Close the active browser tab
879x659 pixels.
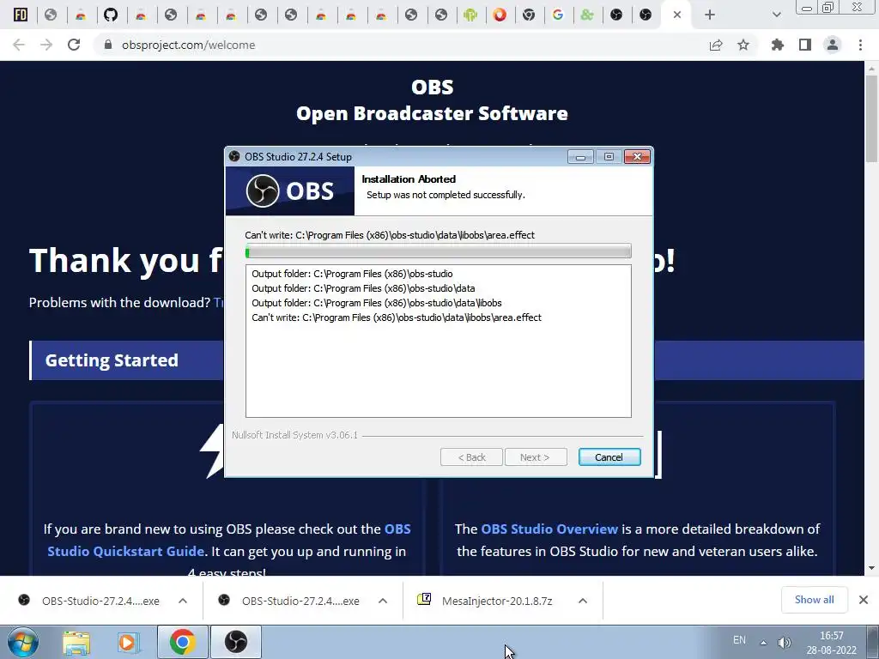pos(677,15)
